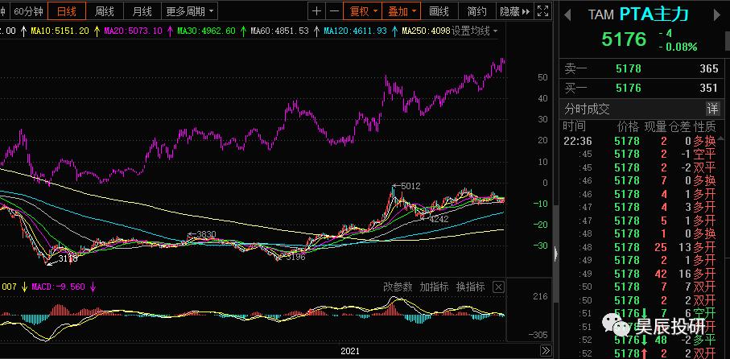The width and height of the screenshot is (730, 359).
Task: Go to previous contract with left arrow
Action: [x=567, y=14]
